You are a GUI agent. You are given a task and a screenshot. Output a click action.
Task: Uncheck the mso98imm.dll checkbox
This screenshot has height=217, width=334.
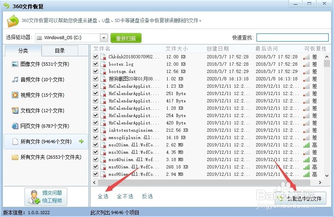point(96,174)
